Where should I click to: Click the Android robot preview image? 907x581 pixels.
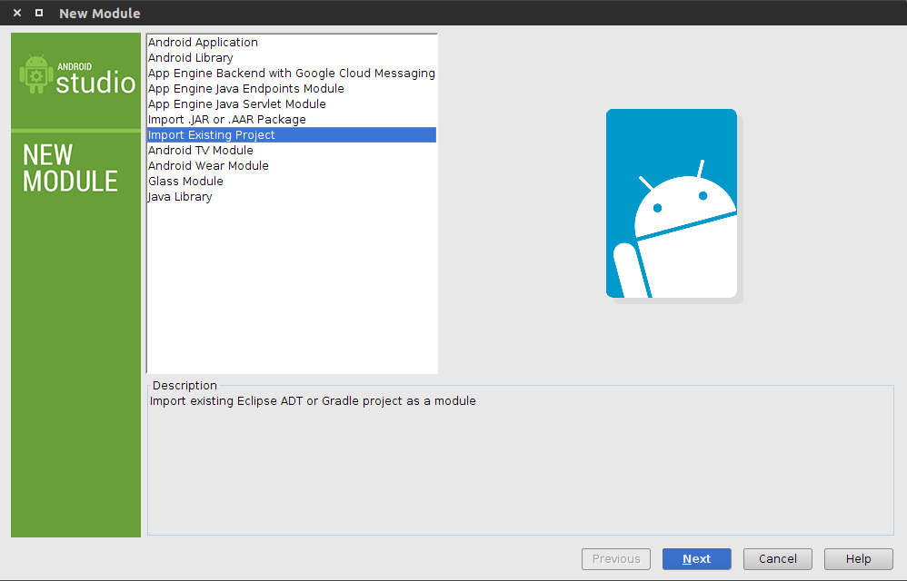point(672,203)
